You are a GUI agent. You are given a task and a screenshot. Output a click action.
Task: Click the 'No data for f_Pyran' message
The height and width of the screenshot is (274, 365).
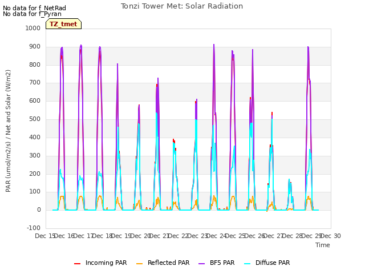pyautogui.click(x=32, y=14)
